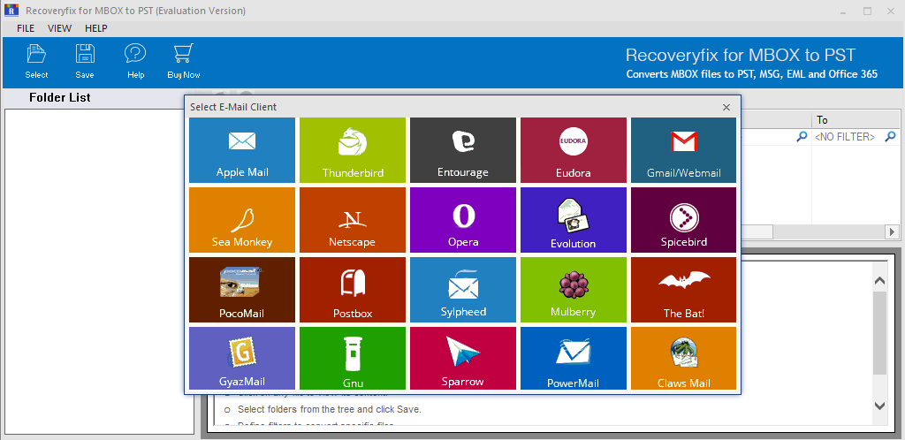This screenshot has width=905, height=440.
Task: Pick the GyazMail client tile
Action: [x=242, y=358]
